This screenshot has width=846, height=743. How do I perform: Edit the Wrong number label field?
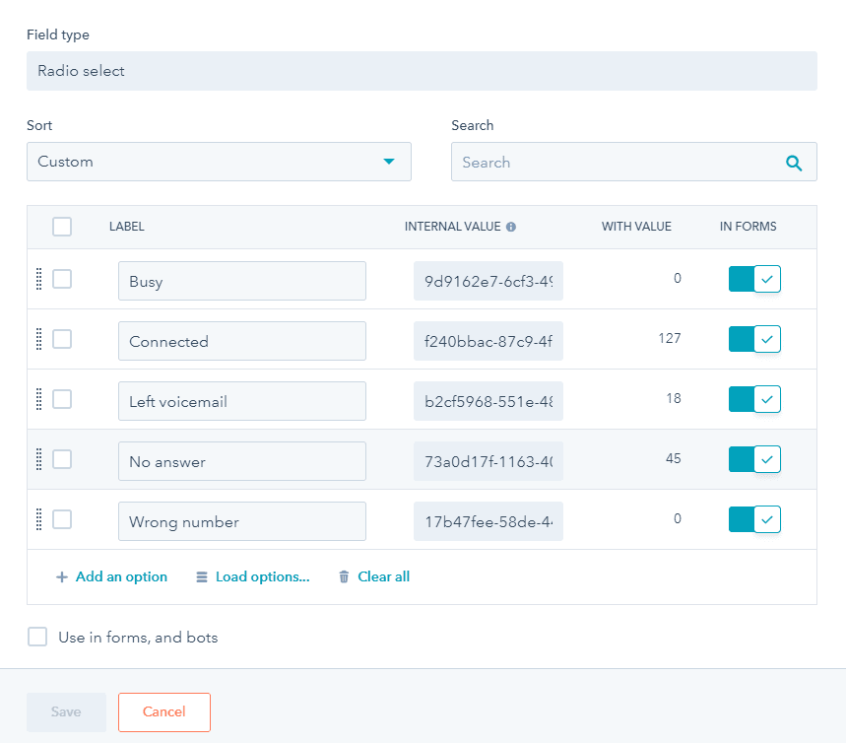coord(241,521)
